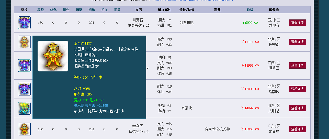
Task: Sort by the 初灵 column header
Action: point(79,10)
